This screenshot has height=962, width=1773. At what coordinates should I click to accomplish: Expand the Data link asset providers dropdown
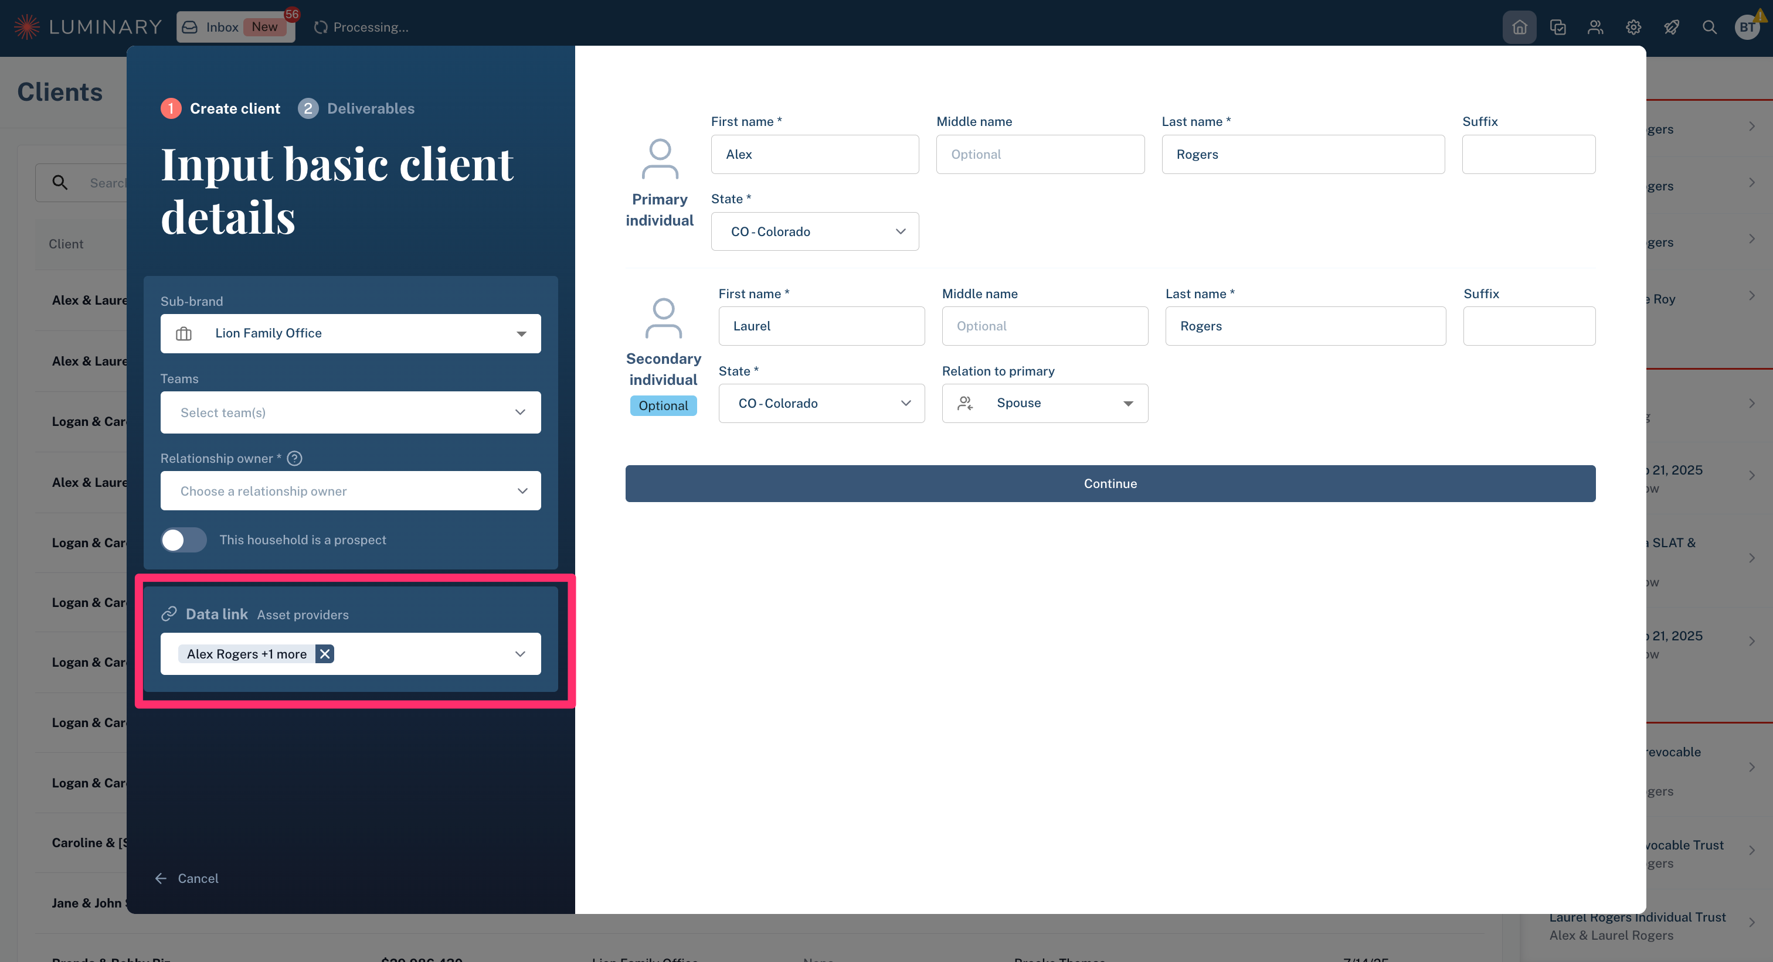[x=519, y=654]
